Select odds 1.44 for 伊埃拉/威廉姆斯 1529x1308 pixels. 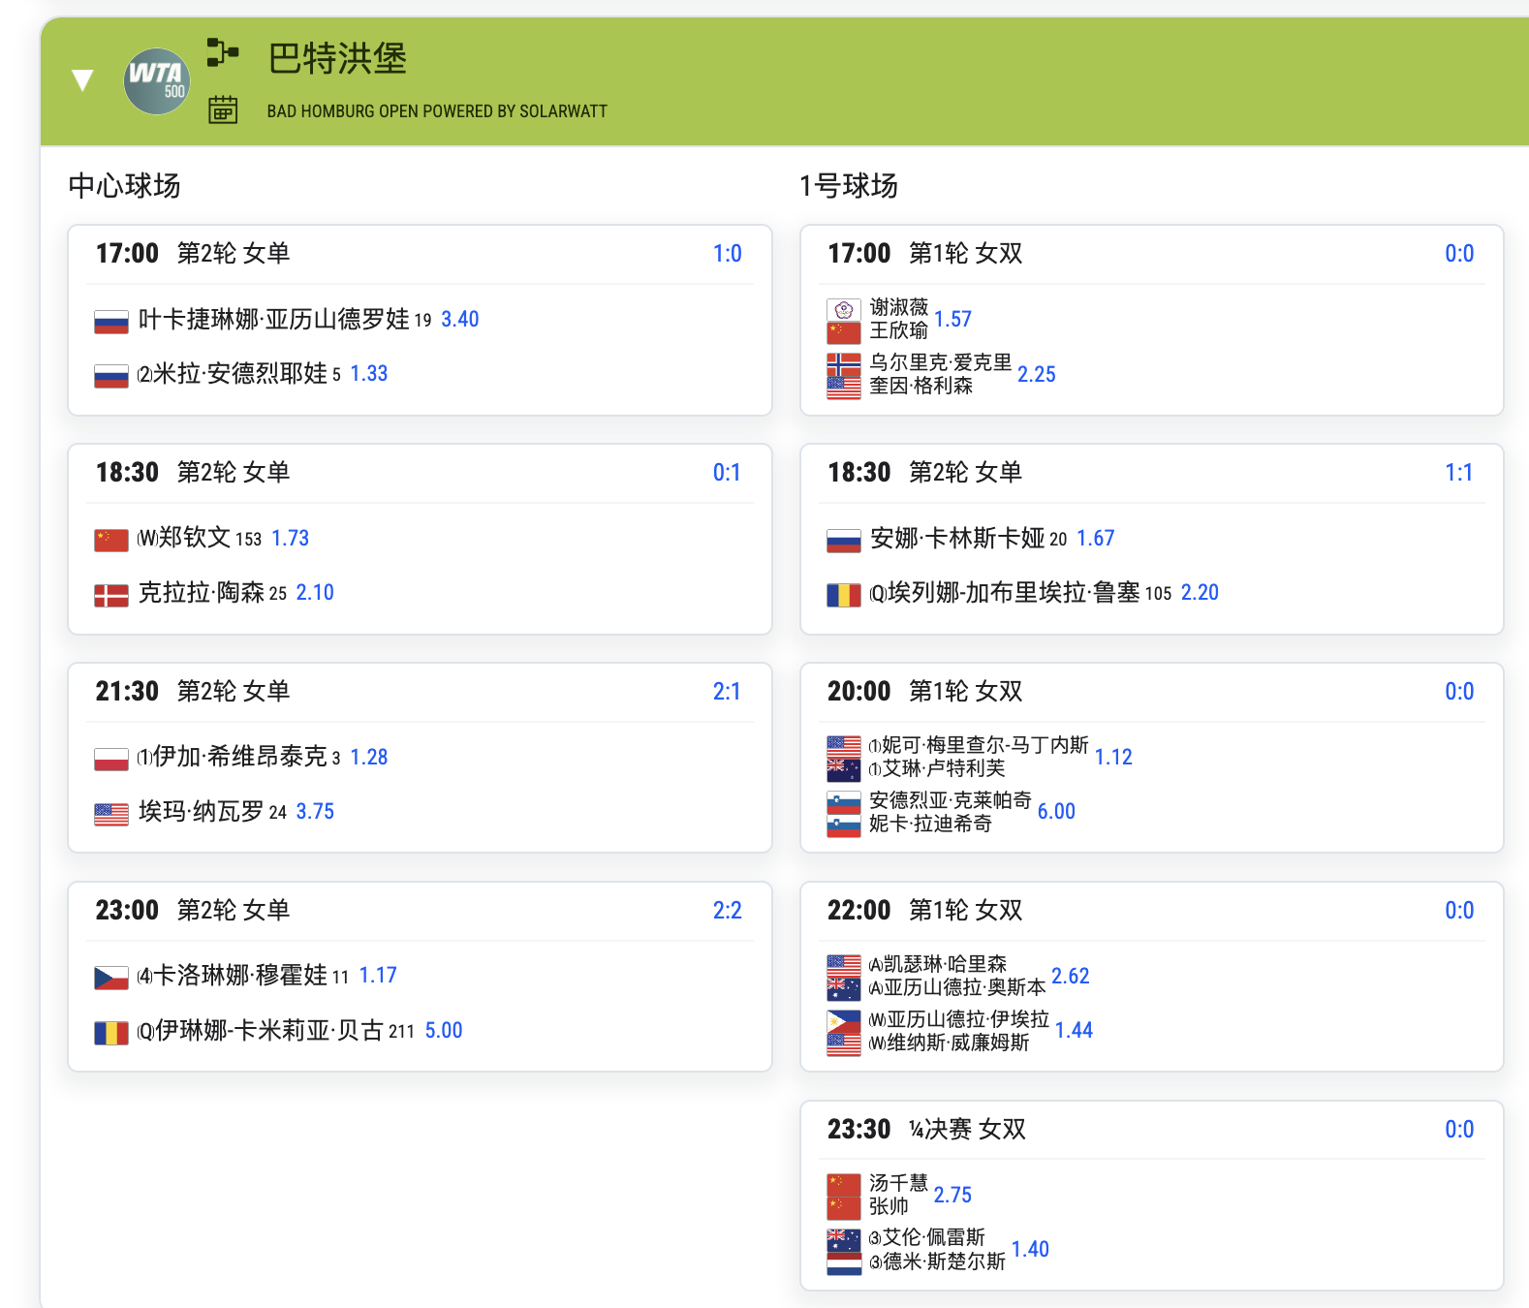click(1074, 1030)
